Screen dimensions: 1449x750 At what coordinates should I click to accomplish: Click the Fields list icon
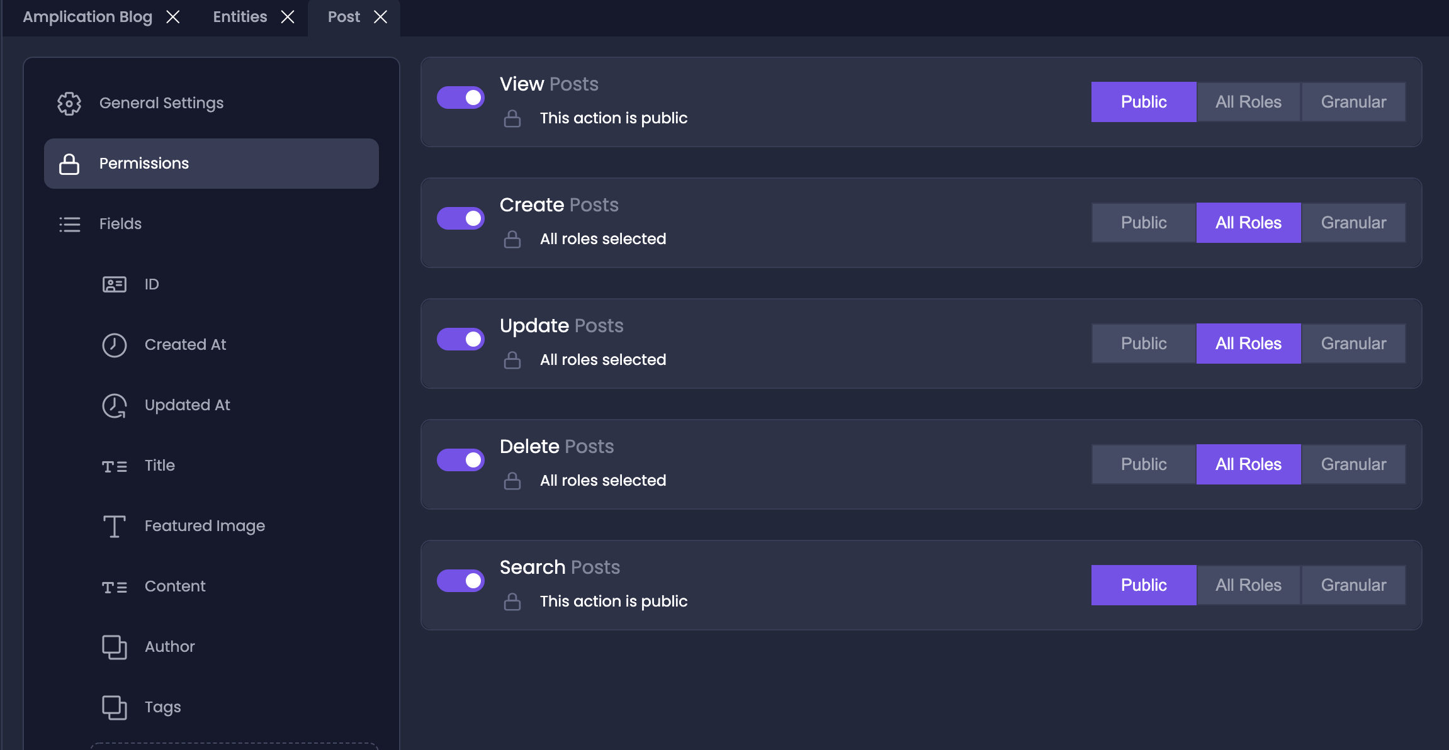69,224
